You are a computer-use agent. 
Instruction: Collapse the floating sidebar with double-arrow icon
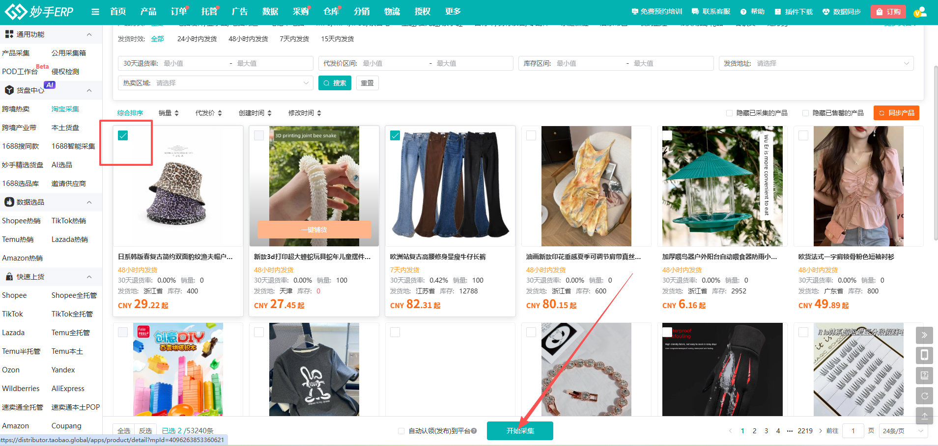(924, 335)
